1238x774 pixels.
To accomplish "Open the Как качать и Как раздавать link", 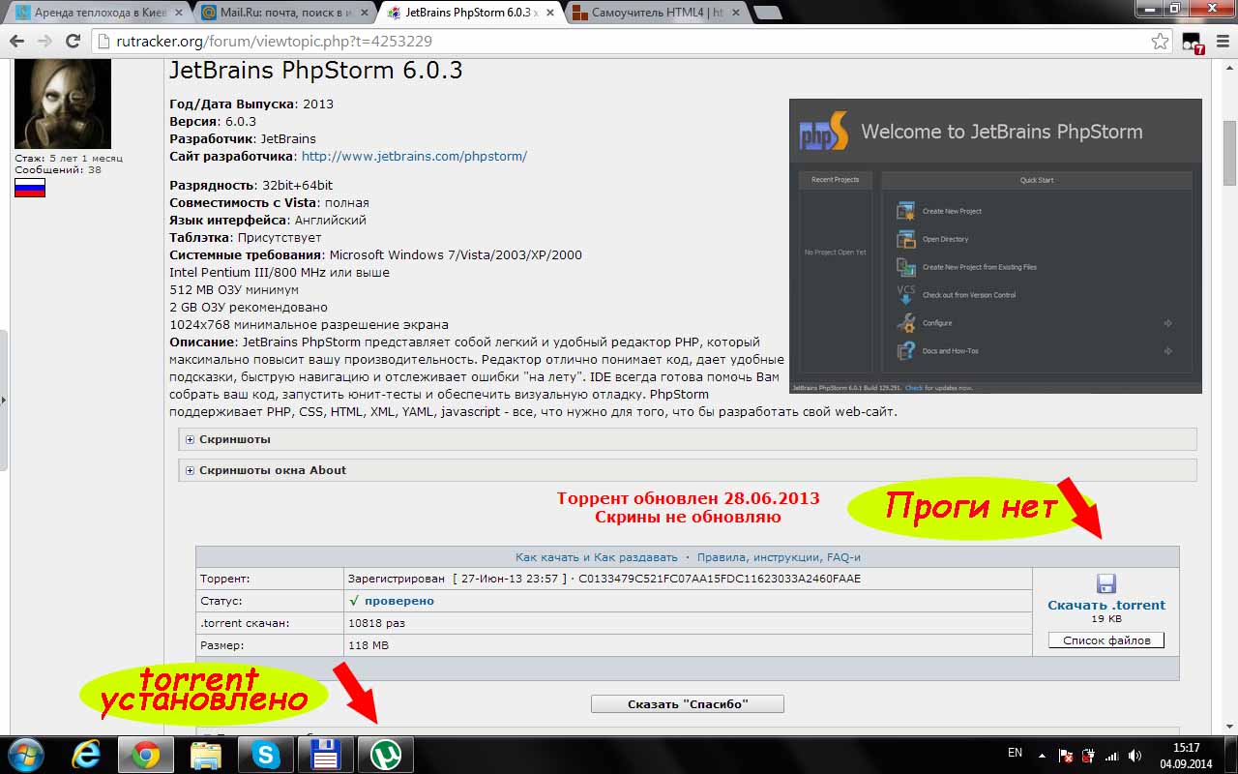I will [x=597, y=557].
